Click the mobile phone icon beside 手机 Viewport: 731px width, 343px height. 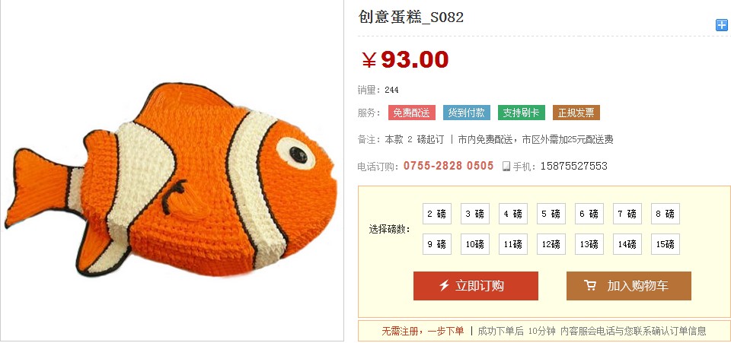click(506, 166)
